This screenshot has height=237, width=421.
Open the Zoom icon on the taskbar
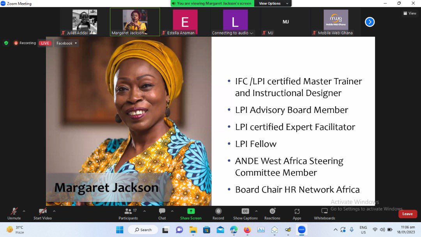click(302, 230)
